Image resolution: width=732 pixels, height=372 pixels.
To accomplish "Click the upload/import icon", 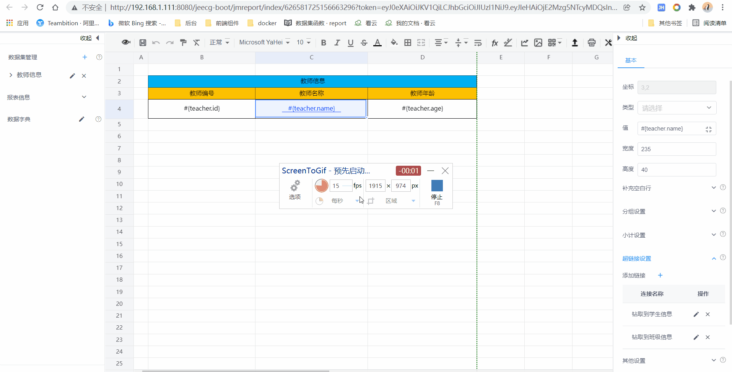I will tap(574, 42).
